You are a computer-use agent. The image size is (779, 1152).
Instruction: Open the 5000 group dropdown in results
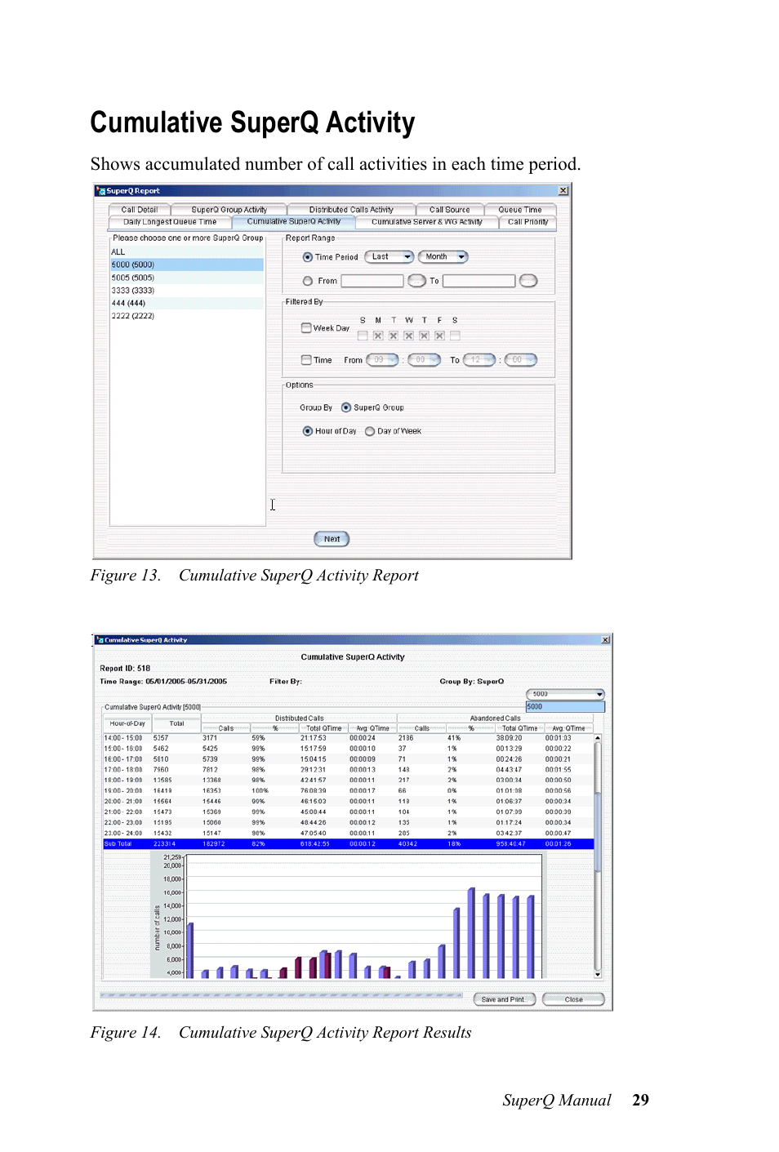[565, 694]
